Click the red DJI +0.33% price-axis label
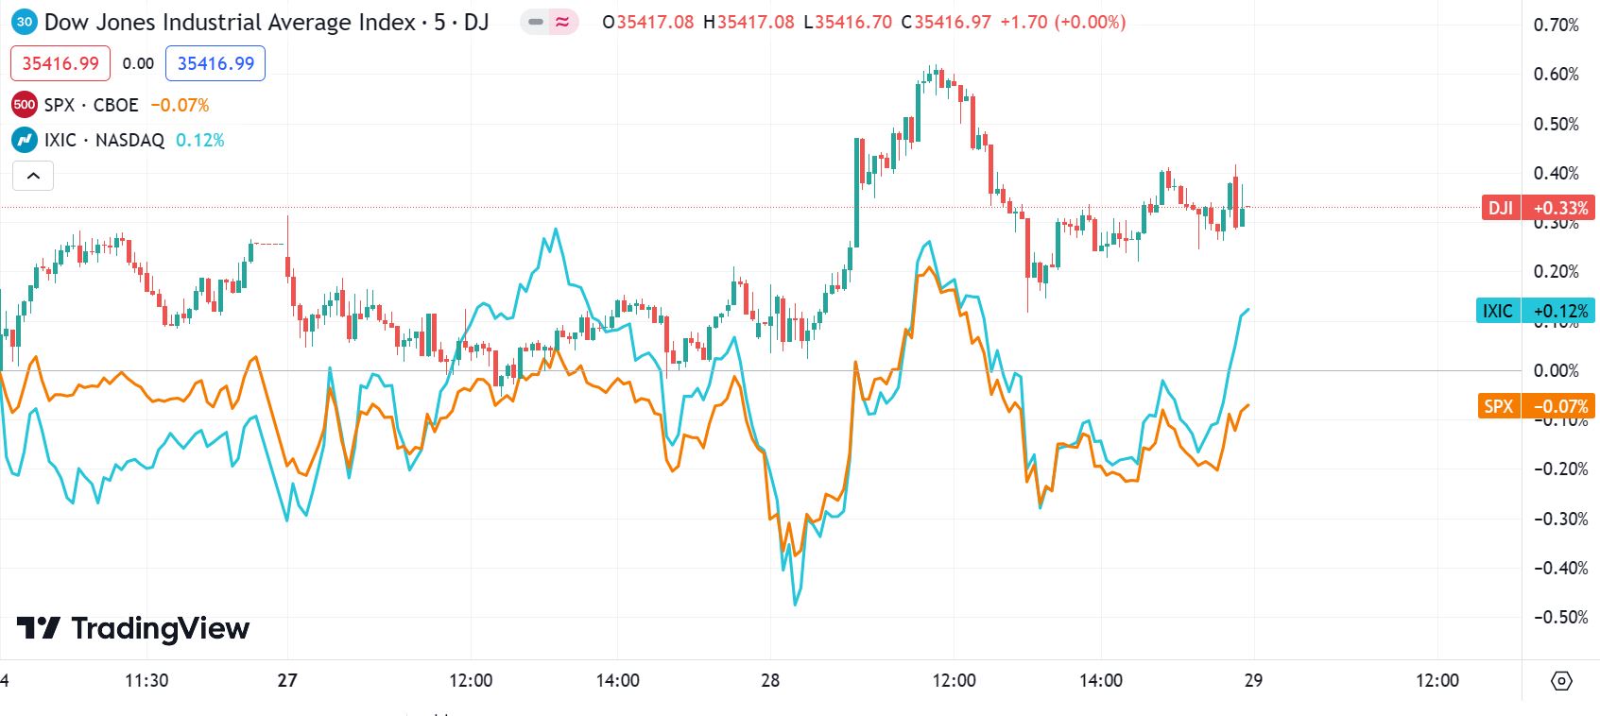The image size is (1600, 716). [x=1538, y=208]
